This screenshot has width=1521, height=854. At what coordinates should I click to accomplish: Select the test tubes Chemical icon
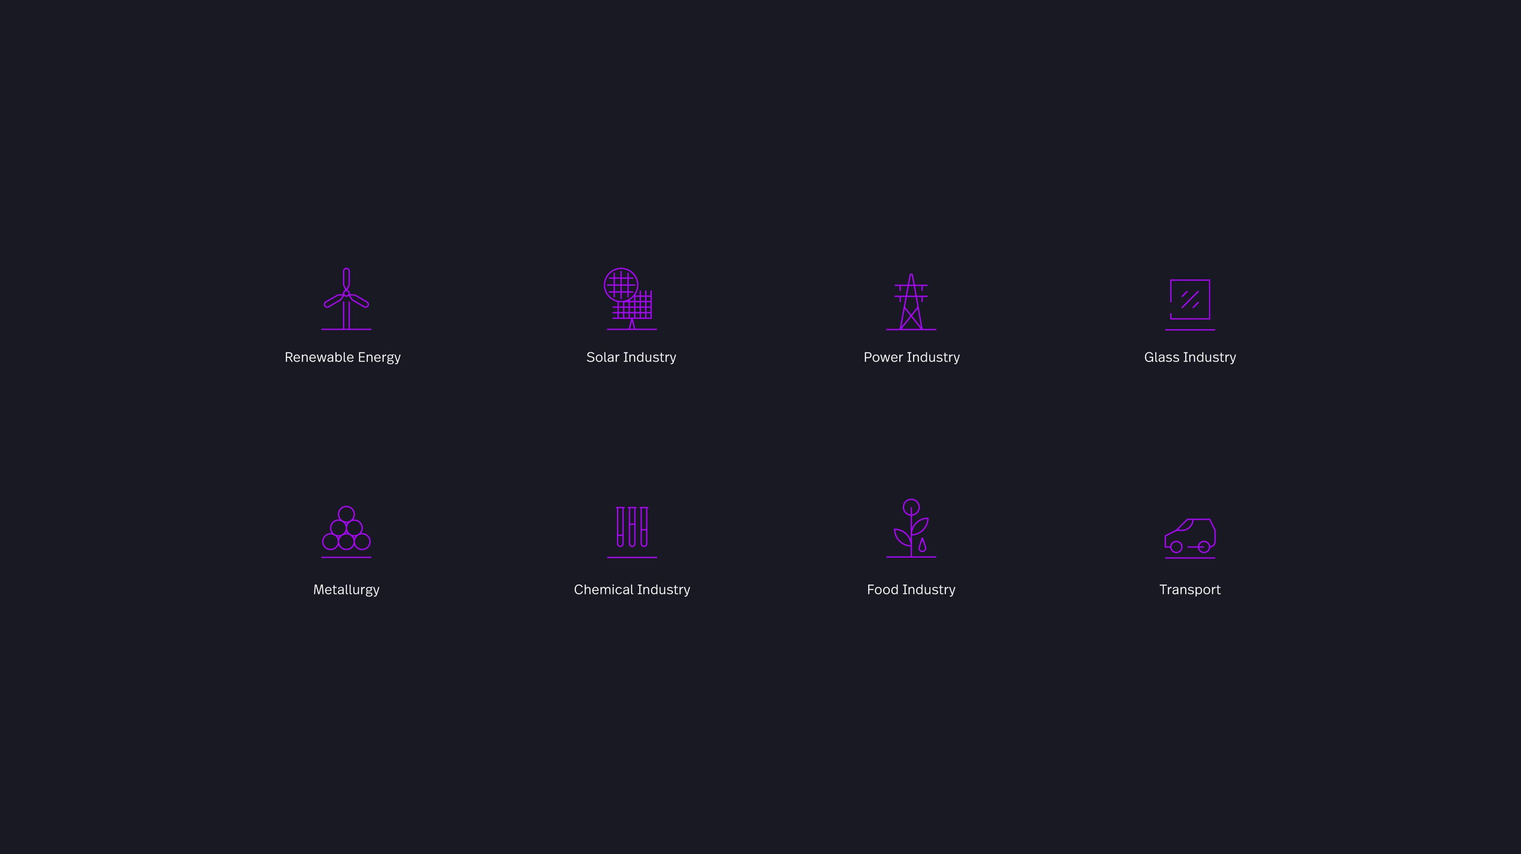(x=632, y=532)
